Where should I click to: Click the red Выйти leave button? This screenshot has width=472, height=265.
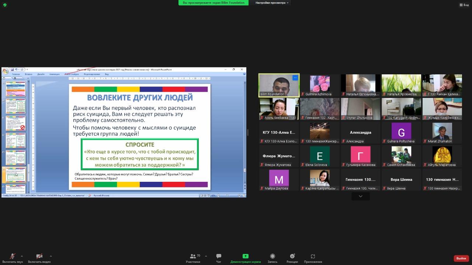click(461, 258)
